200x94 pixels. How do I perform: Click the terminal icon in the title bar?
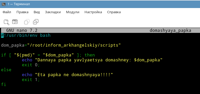click(4, 4)
